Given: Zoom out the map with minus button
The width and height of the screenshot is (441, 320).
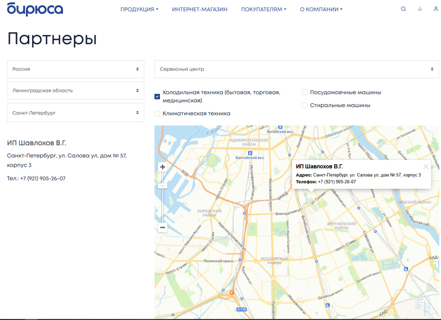Looking at the screenshot, I should 163,227.
